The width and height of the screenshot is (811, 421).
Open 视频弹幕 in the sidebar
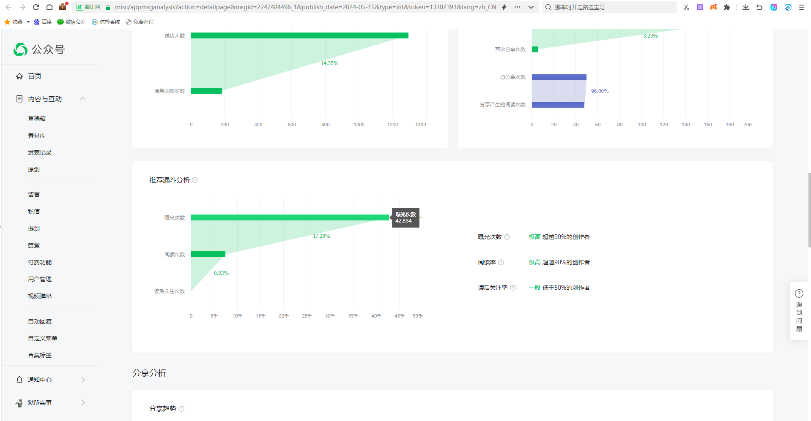coord(40,296)
